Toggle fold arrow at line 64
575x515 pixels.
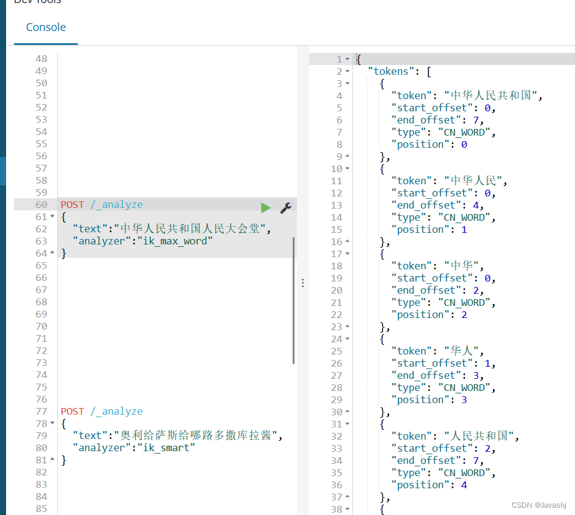point(52,252)
